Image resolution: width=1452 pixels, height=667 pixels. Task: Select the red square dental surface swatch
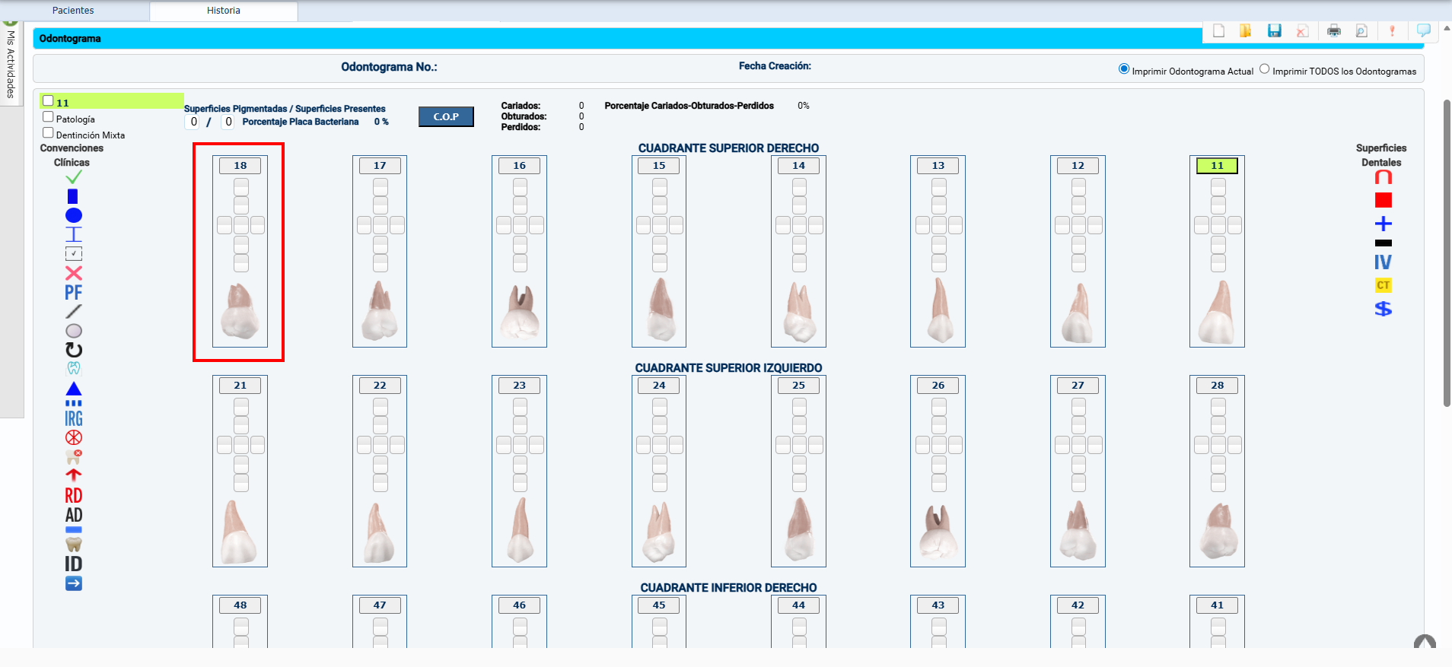(1383, 200)
